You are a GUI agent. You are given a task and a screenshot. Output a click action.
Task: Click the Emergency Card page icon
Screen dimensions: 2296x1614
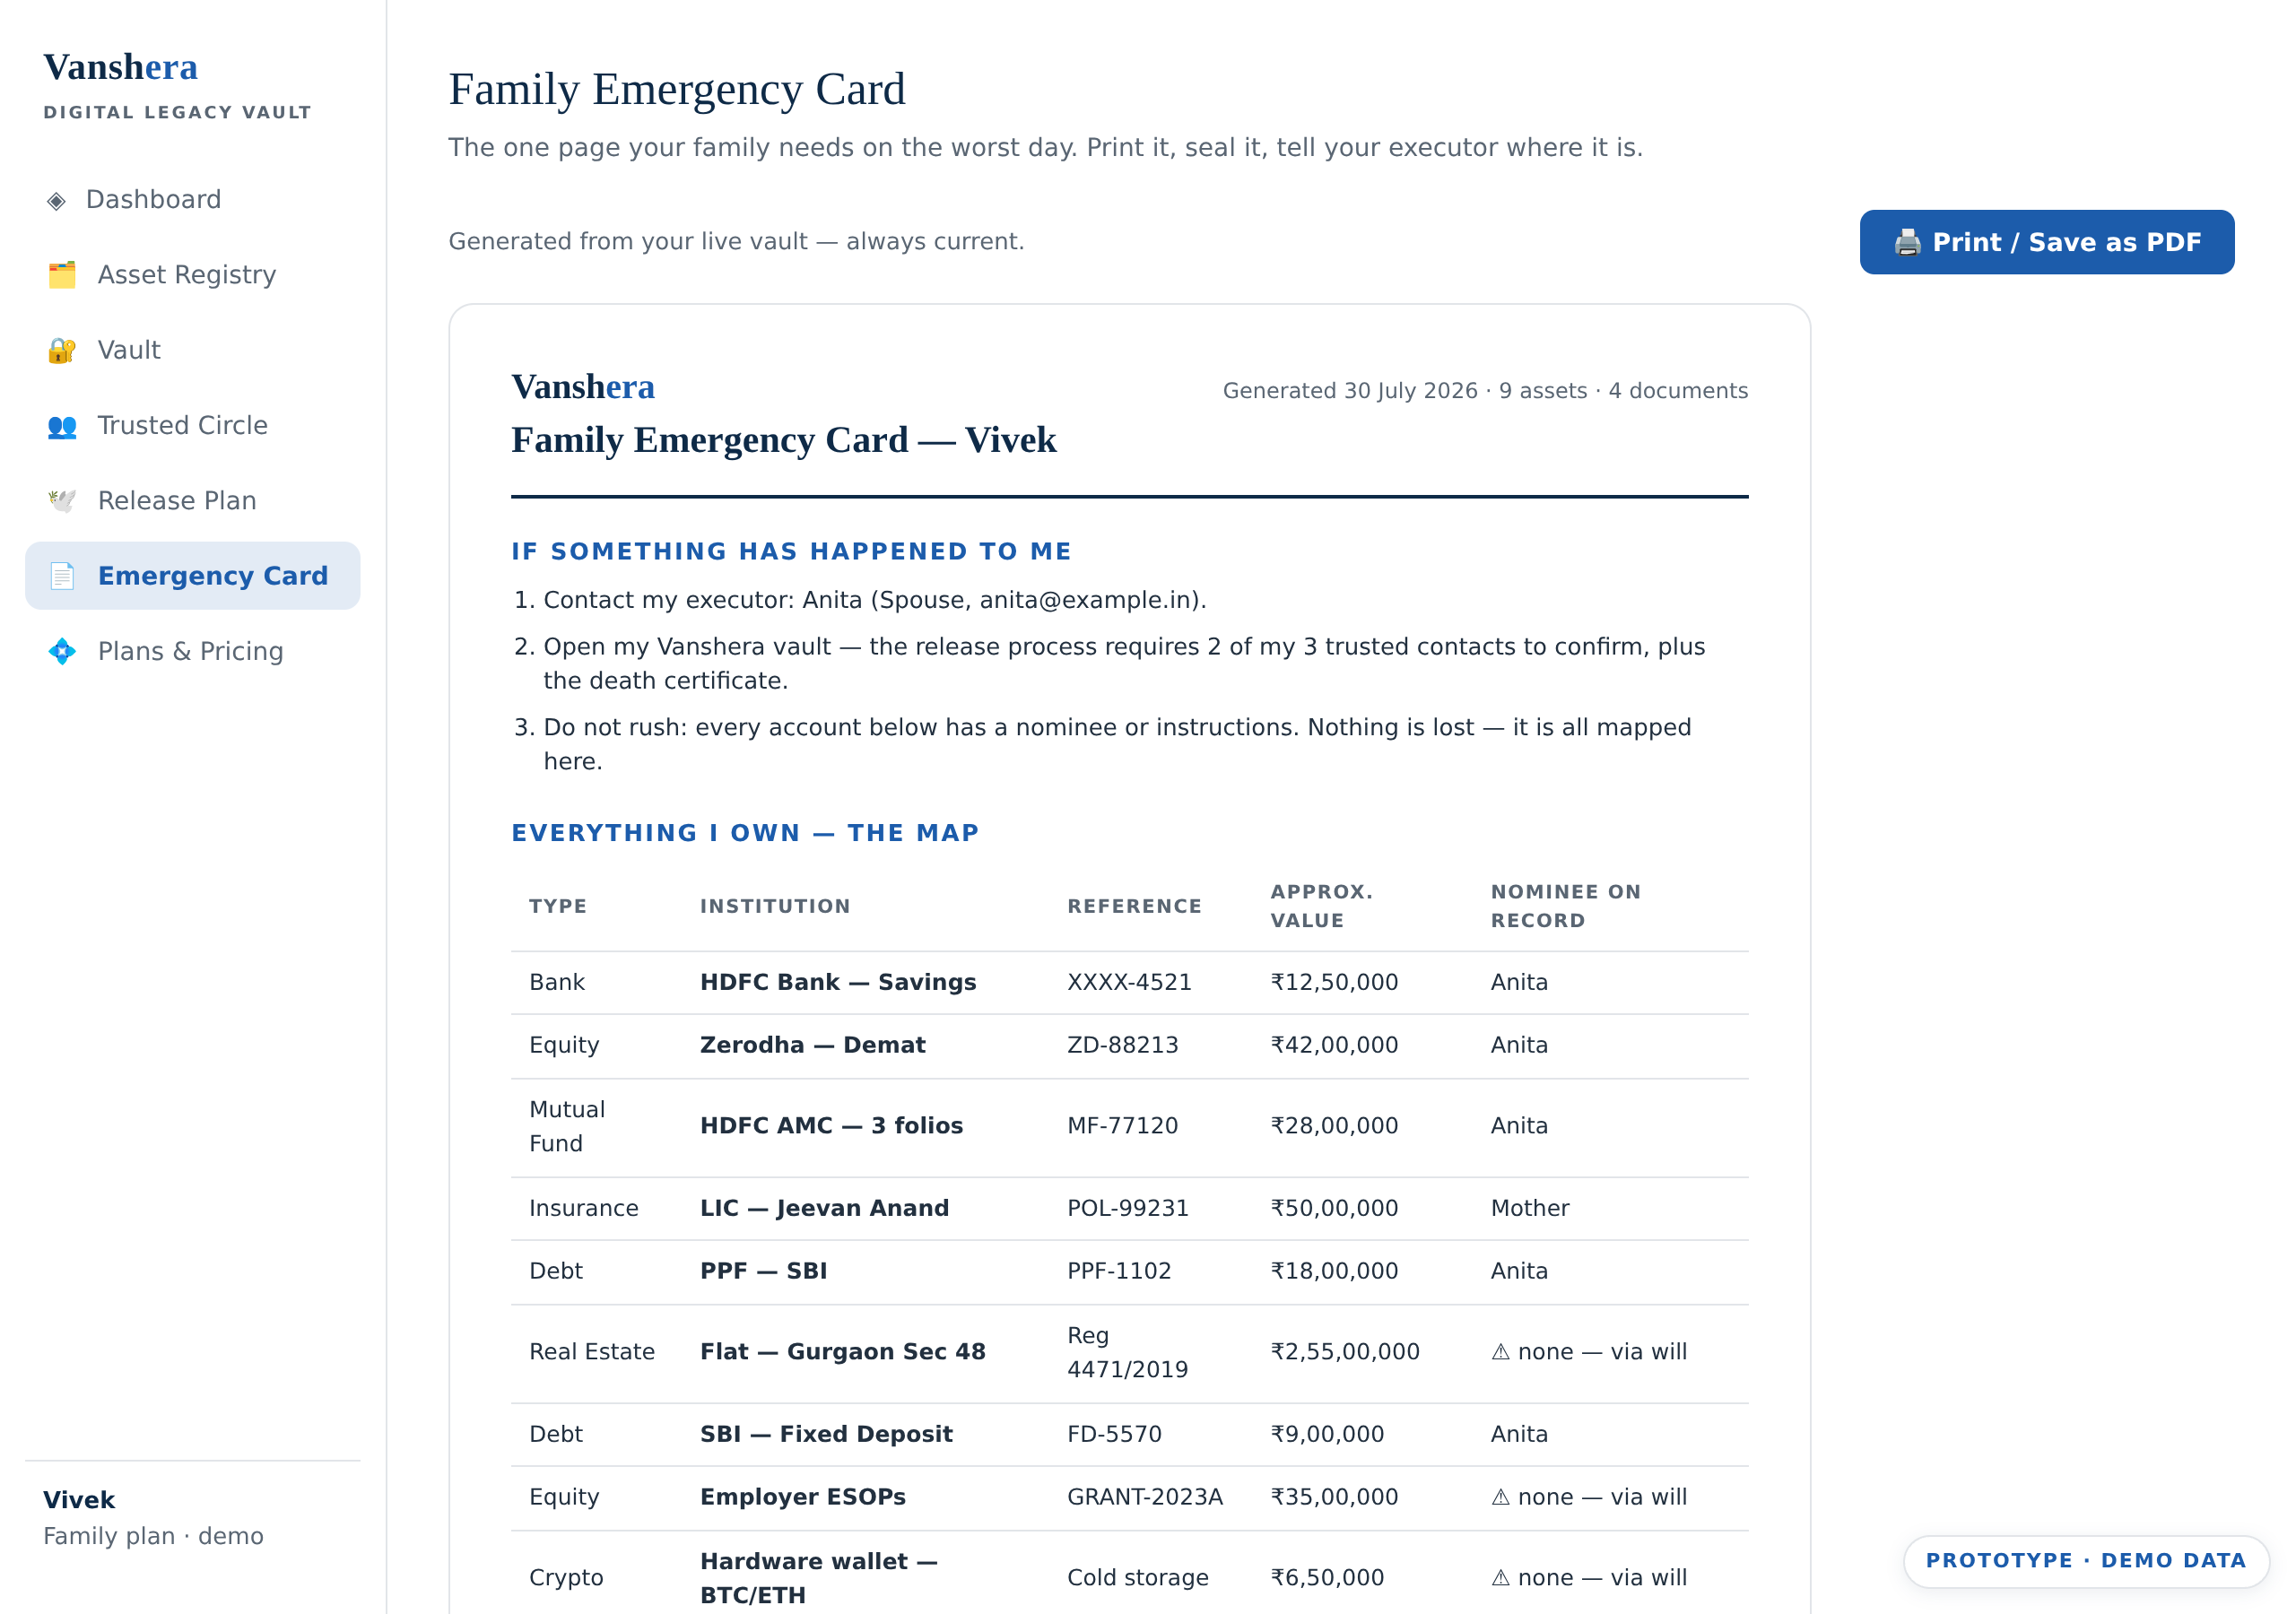point(62,576)
